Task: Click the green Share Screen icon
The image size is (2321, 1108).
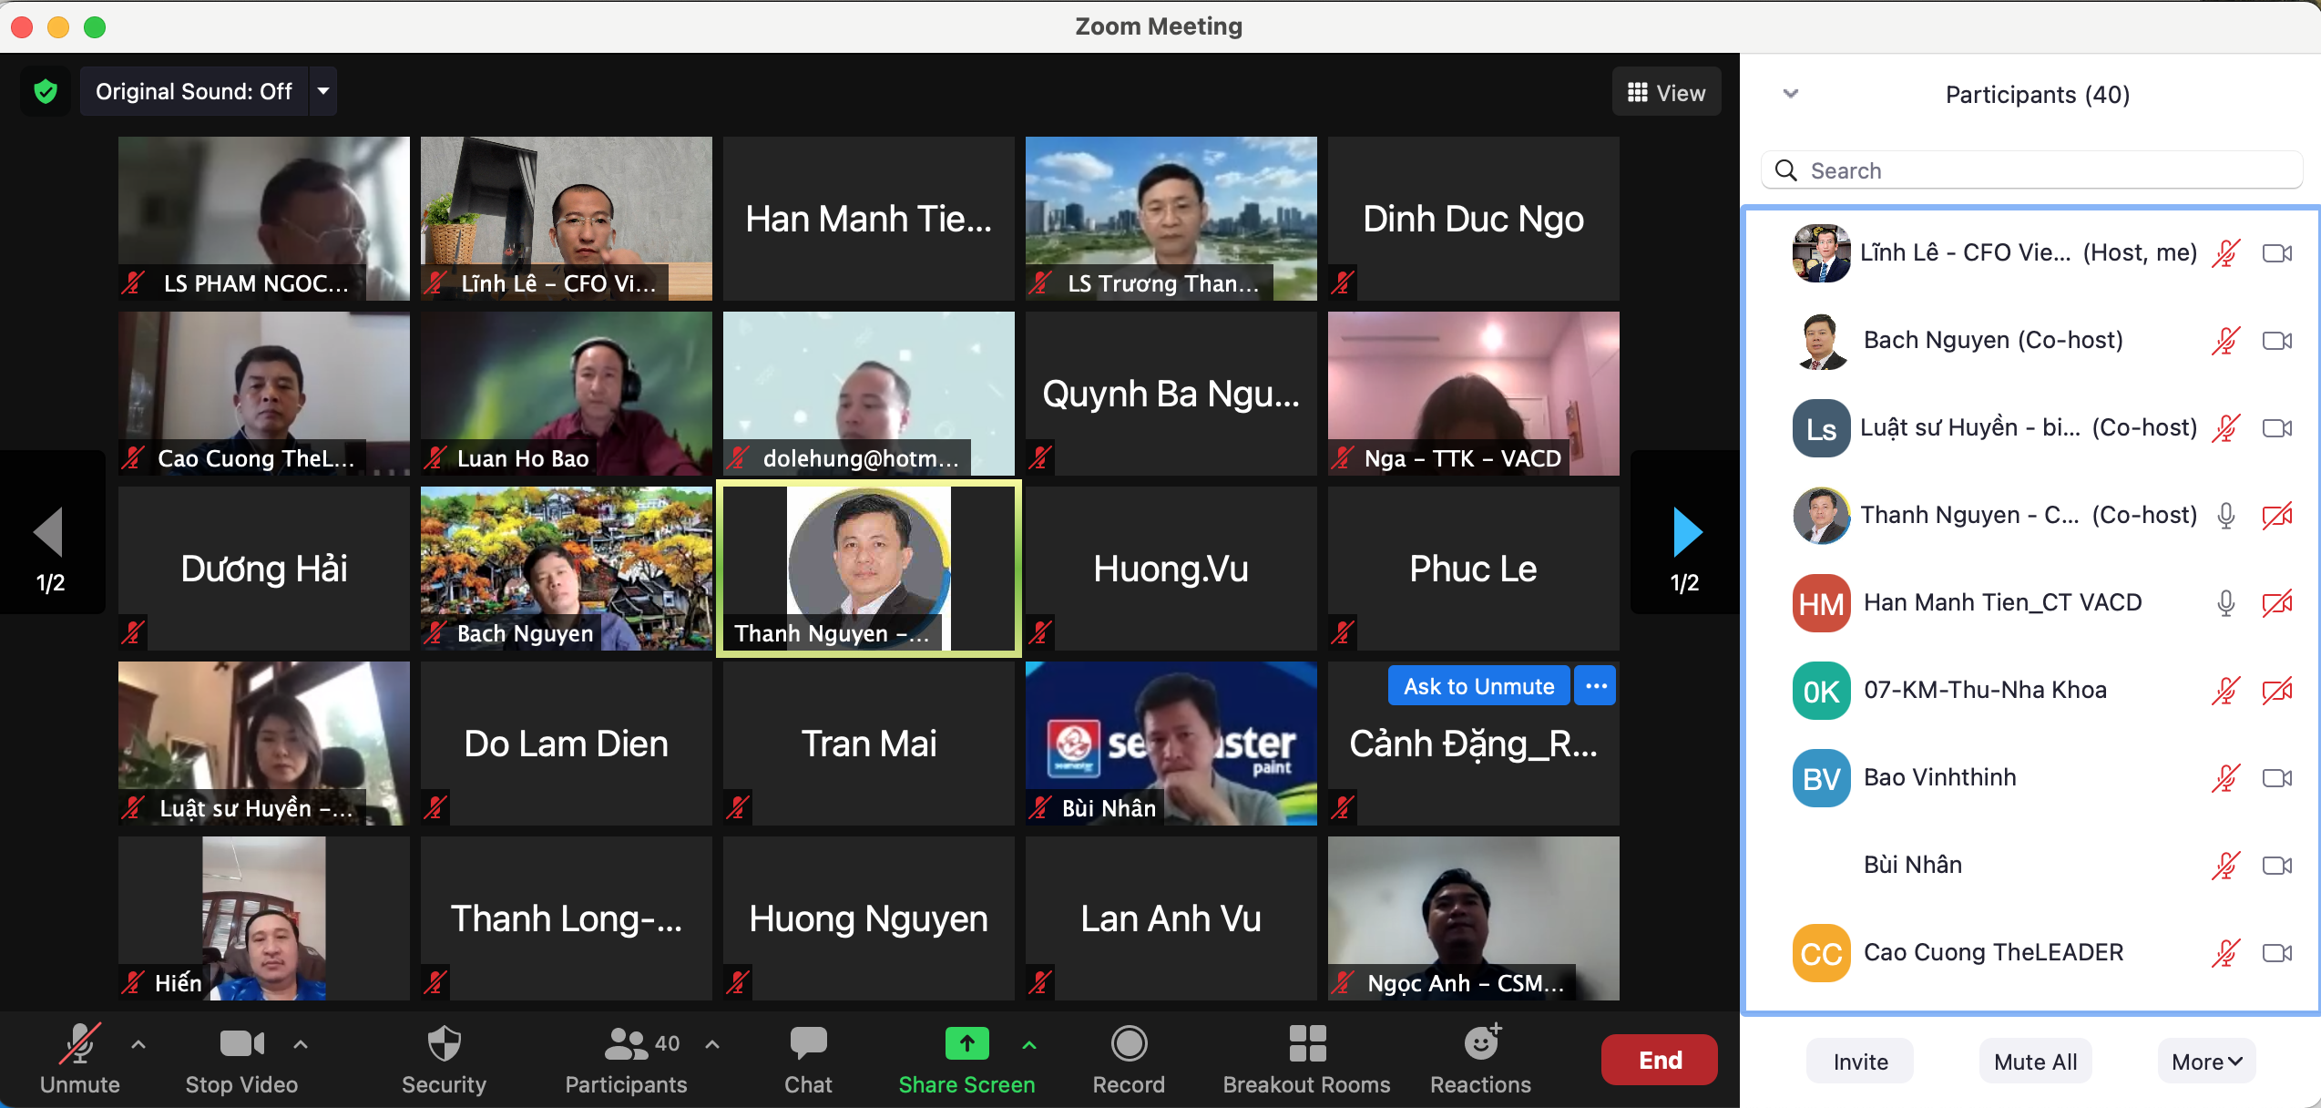Action: click(x=966, y=1044)
